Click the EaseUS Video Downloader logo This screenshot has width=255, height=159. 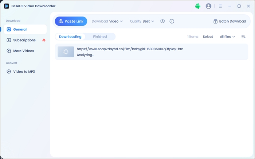pos(6,6)
